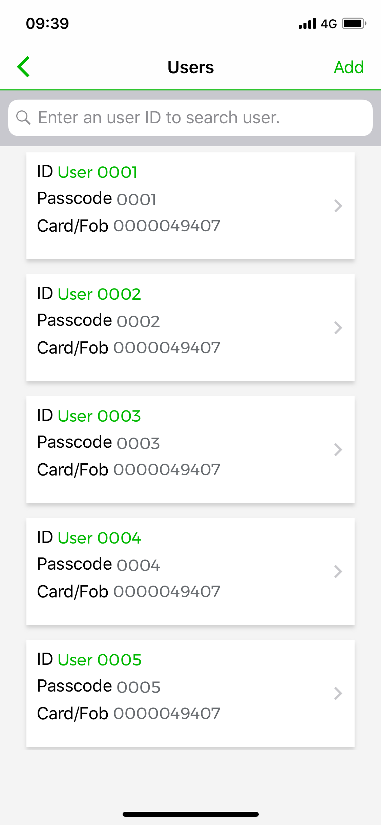
Task: Tap the Users page title
Action: coord(191,67)
